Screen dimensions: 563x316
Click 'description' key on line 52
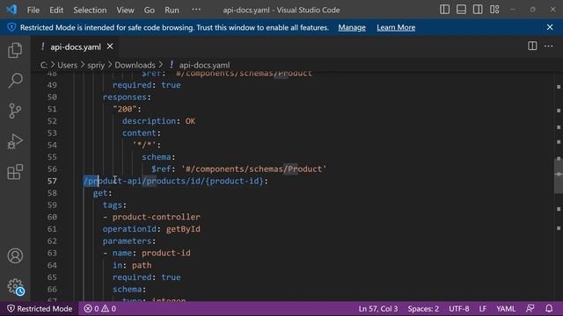(x=149, y=121)
